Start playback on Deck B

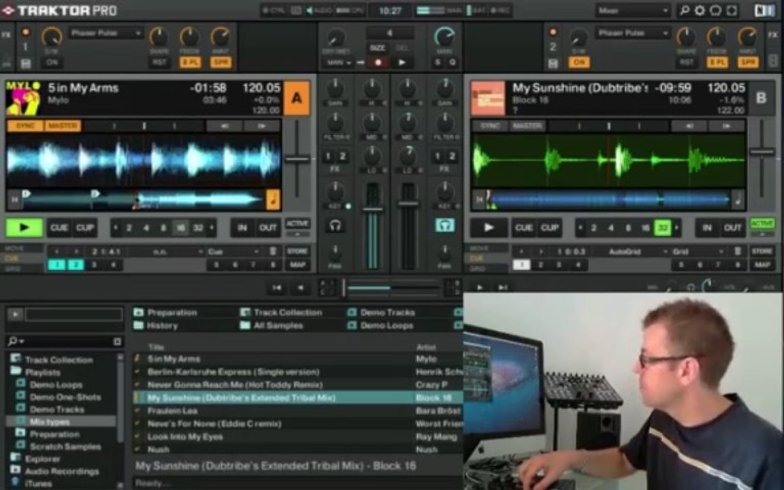[x=489, y=227]
